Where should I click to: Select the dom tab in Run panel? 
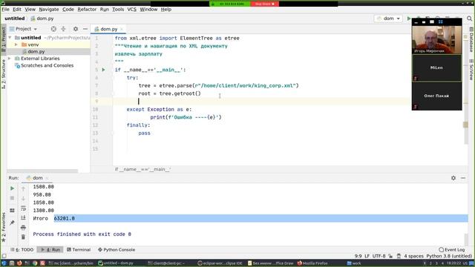coord(37,178)
